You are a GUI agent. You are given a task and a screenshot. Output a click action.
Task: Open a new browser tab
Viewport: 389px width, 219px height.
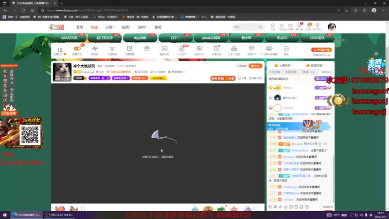tap(62, 3)
